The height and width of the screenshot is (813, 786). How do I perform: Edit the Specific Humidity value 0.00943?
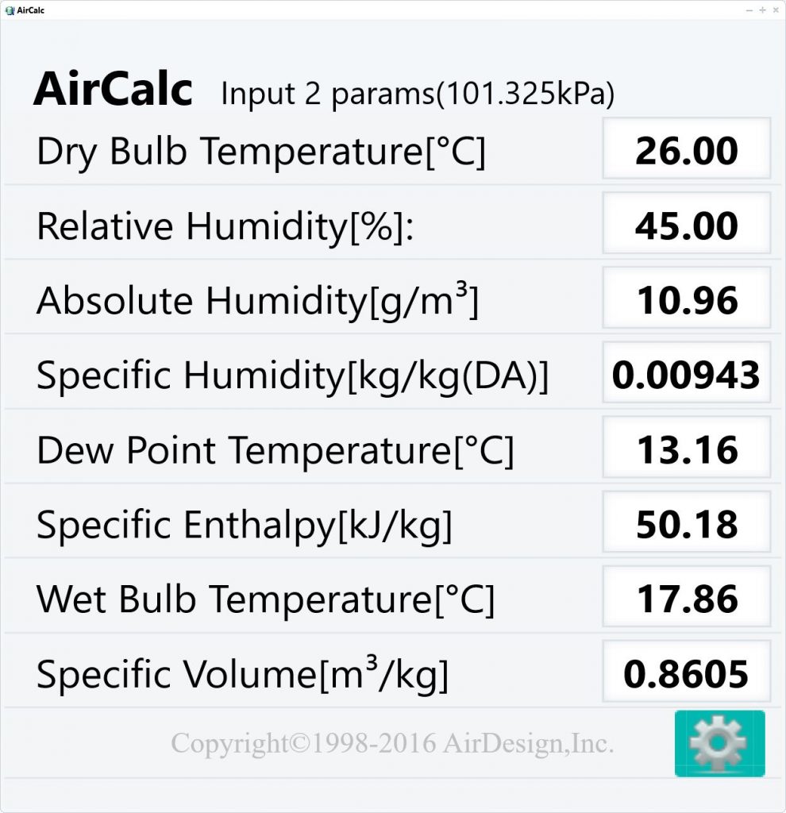pos(686,374)
